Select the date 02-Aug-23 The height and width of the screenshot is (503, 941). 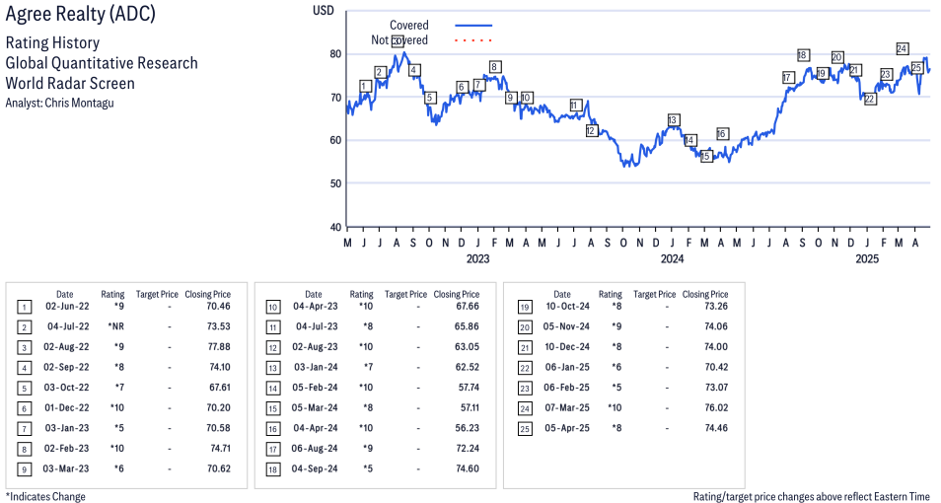click(x=315, y=347)
